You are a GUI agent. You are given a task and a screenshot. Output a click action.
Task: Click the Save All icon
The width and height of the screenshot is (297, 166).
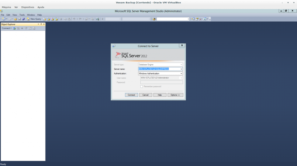point(23,19)
